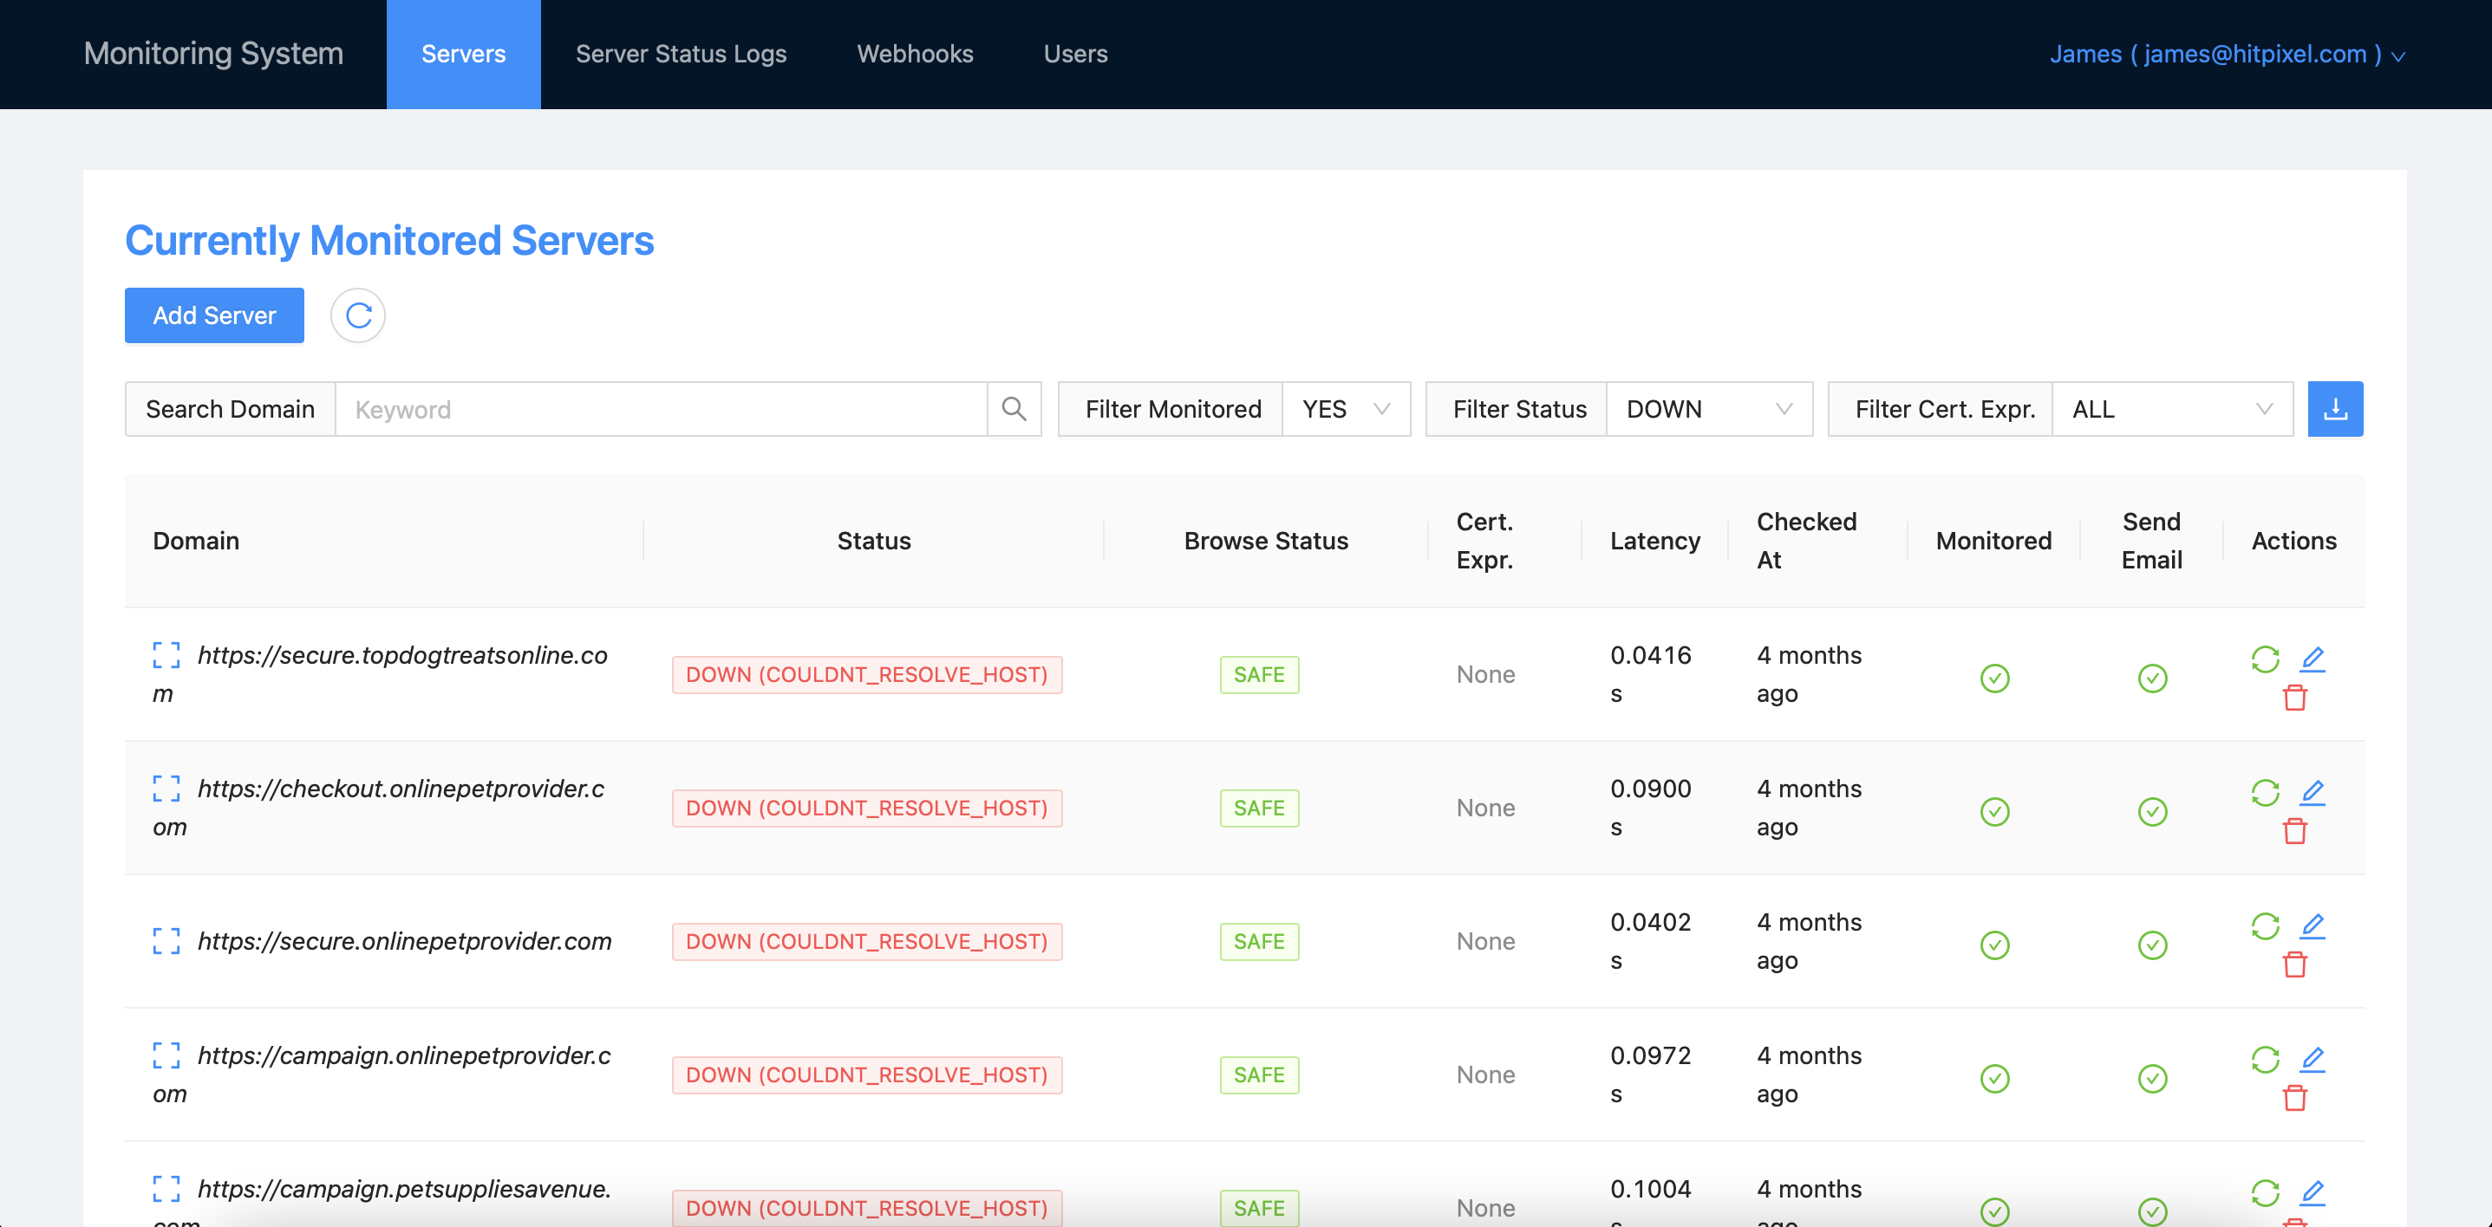Expand fullscreen icon for checkout.onlinepetprovider.com
Viewport: 2492px width, 1227px height.
click(x=166, y=788)
